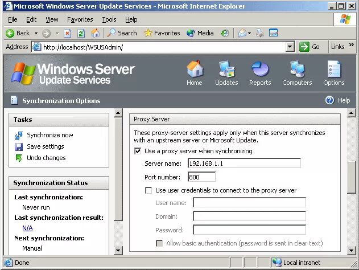This screenshot has height=270, width=359.
Task: Click the Help question mark icon
Action: [329, 100]
